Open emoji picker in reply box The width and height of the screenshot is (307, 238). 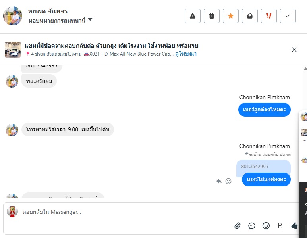click(266, 226)
